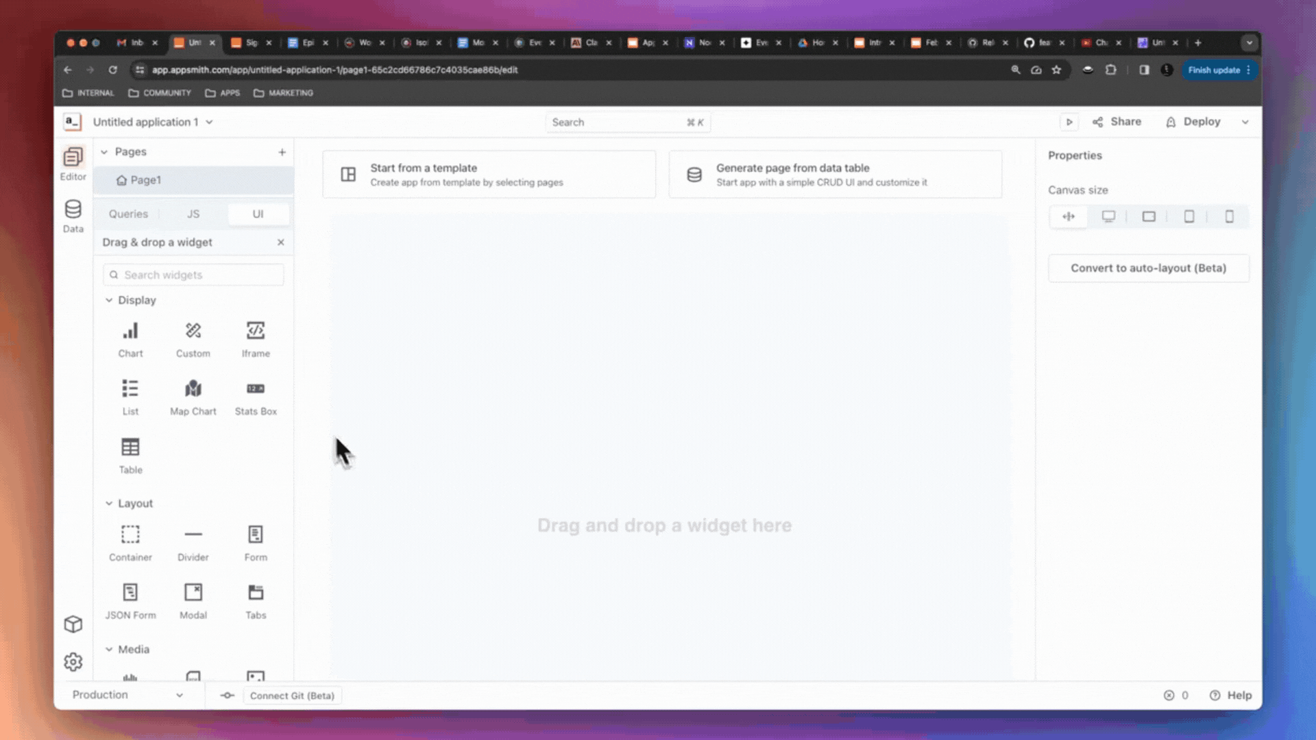The width and height of the screenshot is (1316, 740).
Task: Set canvas size to mobile phone
Action: [1229, 216]
